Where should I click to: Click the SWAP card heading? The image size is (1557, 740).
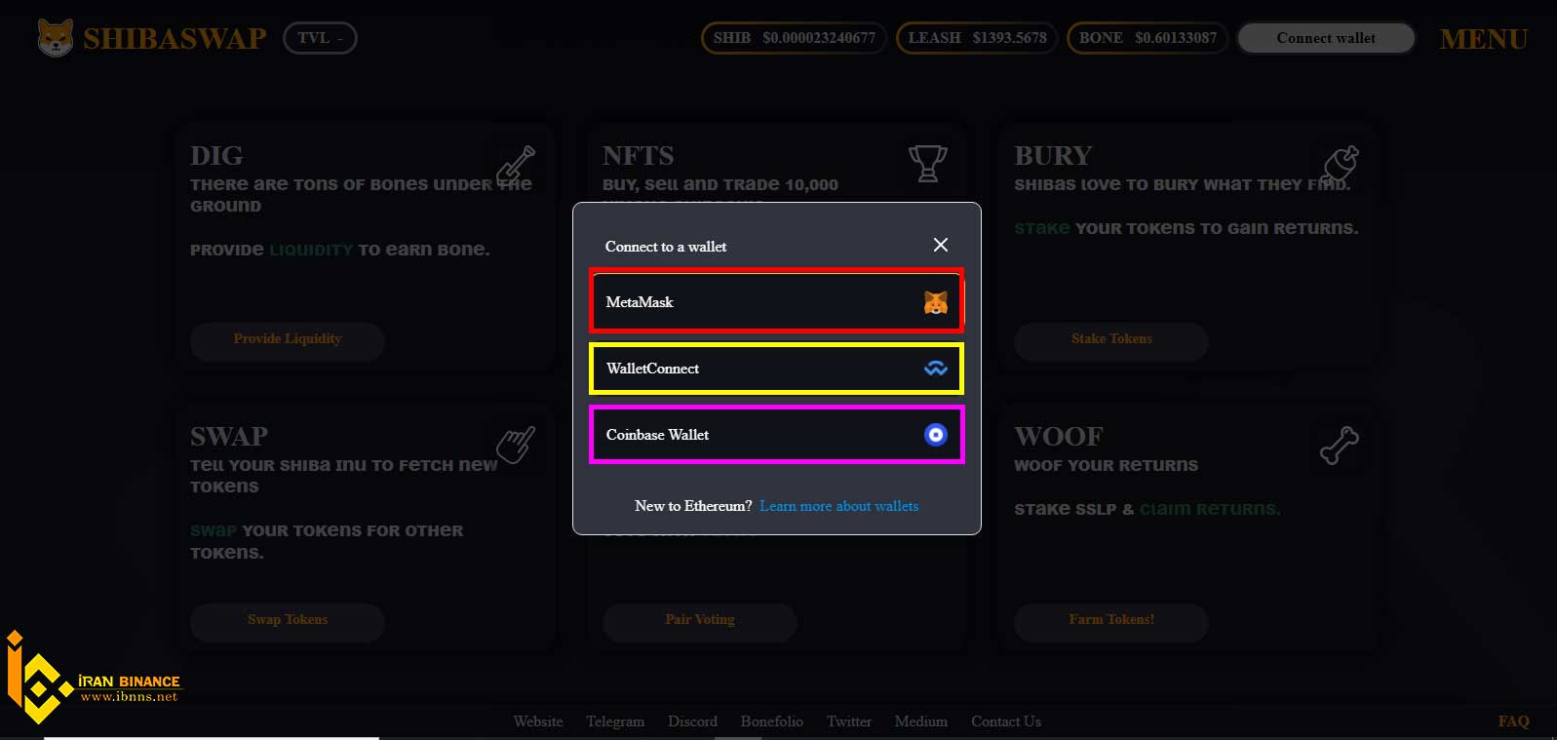(229, 437)
